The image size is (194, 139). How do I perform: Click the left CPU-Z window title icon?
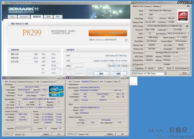[4, 78]
